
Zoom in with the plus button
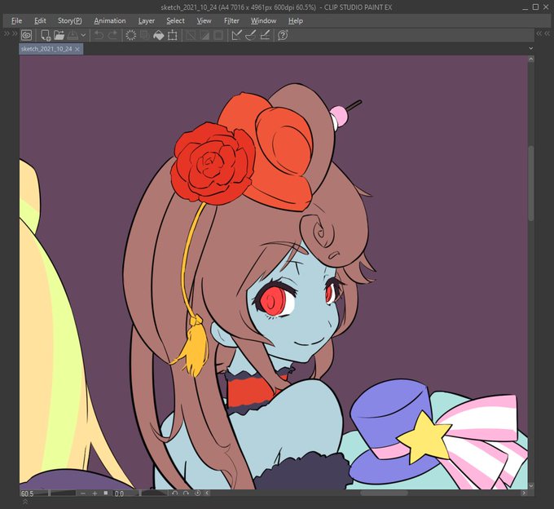coord(95,494)
